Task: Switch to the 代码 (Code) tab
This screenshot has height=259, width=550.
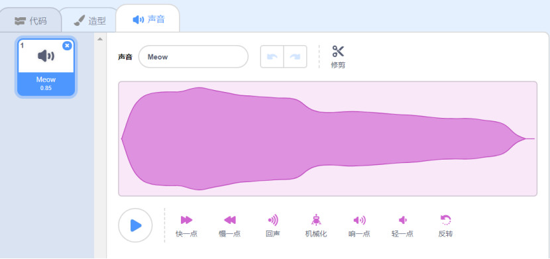Action: pos(30,21)
